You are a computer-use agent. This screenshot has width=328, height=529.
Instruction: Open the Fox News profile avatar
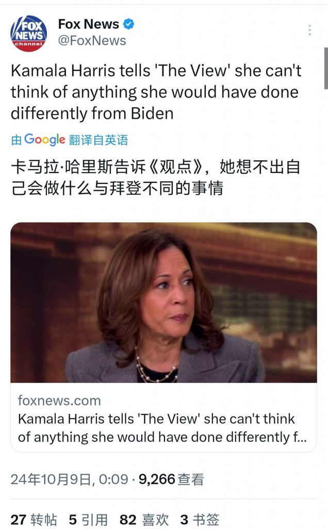[28, 33]
